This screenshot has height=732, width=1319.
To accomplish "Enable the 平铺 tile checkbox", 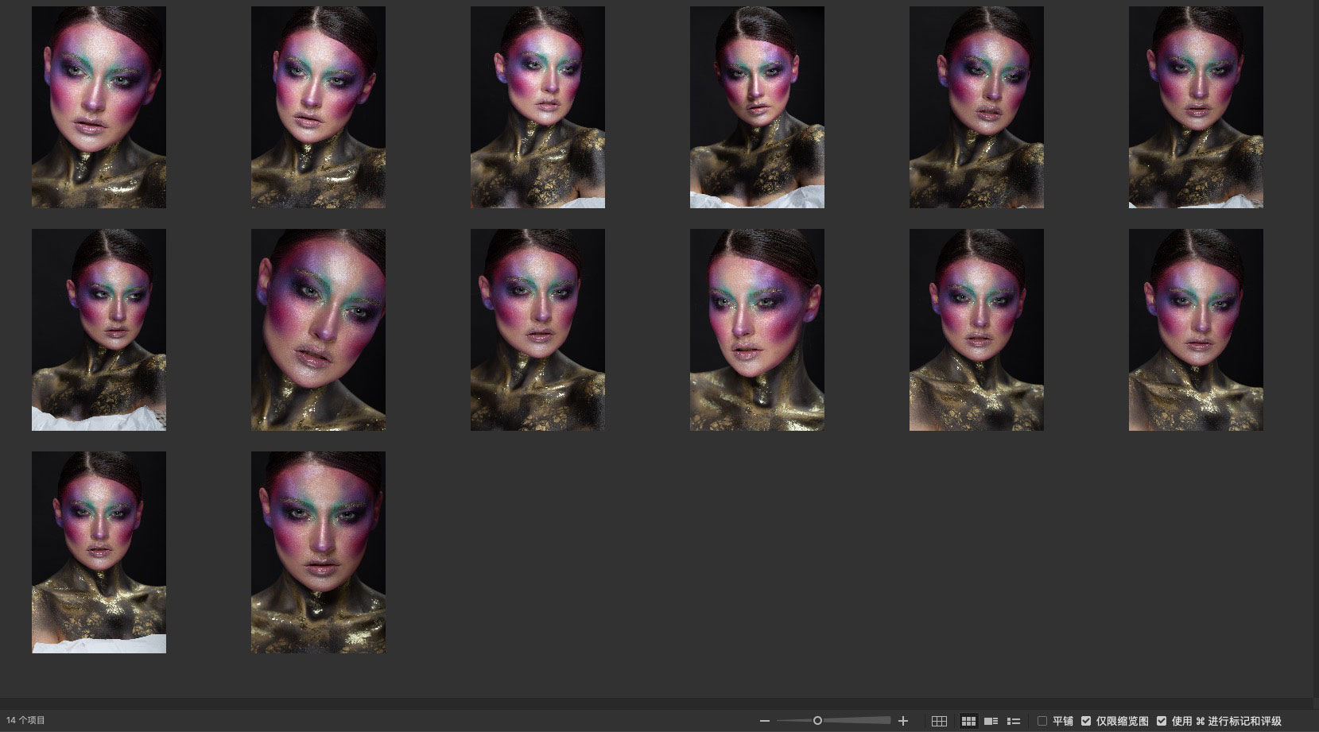I will pos(1042,721).
